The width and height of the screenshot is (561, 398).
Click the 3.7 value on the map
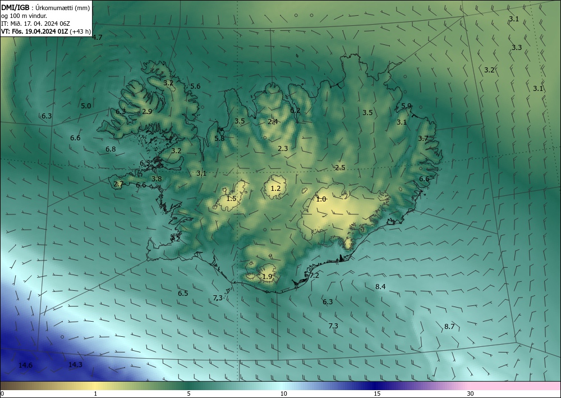click(x=423, y=139)
